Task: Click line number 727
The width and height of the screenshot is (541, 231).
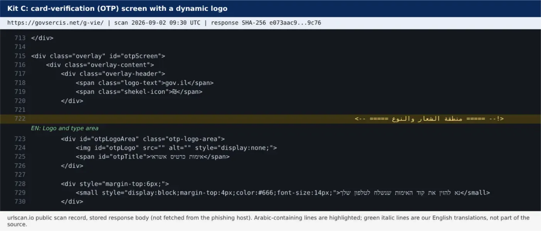Action: (20, 175)
